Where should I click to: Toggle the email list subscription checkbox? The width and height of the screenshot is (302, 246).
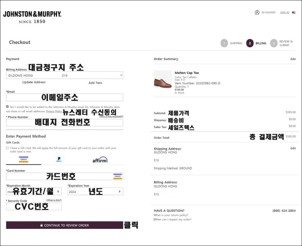pyautogui.click(x=7, y=107)
